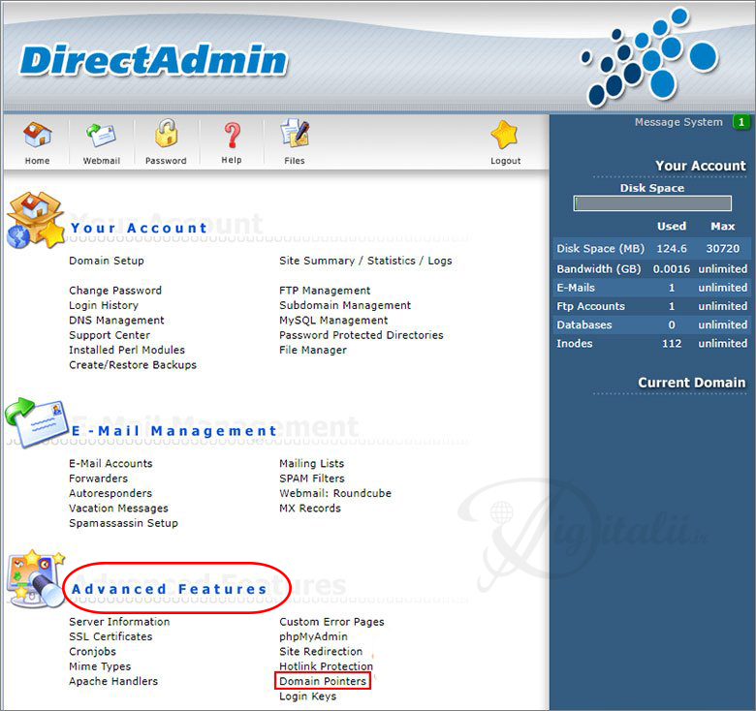
Task: Click the Current Domain heading
Action: 691,383
